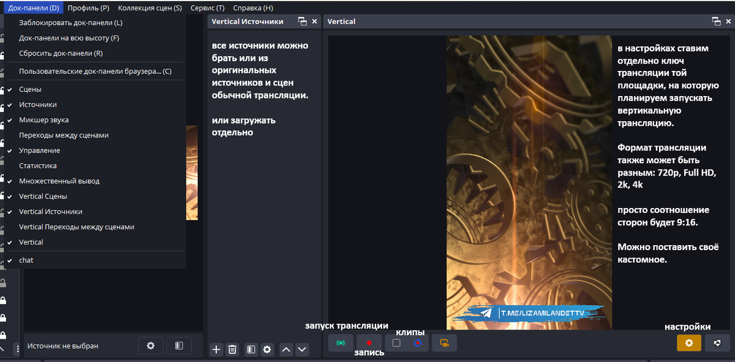The image size is (735, 362).
Task: Open filters in Vertical Источники toolbar
Action: coord(251,350)
